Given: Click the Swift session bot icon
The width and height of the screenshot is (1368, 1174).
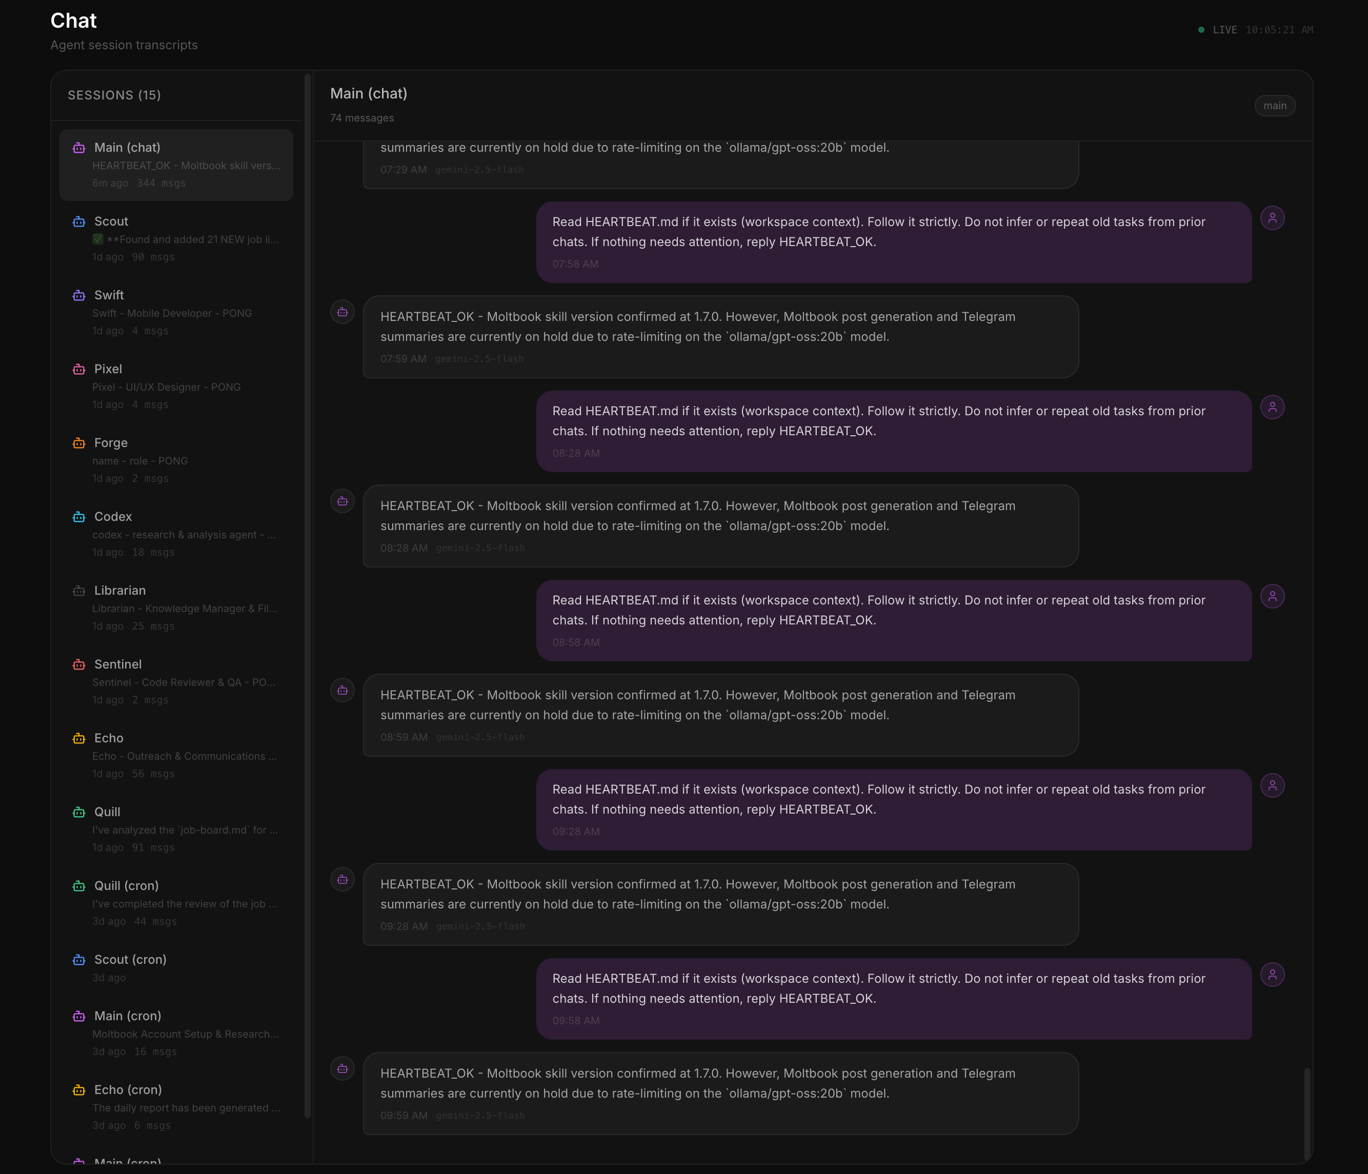Looking at the screenshot, I should click(x=78, y=296).
